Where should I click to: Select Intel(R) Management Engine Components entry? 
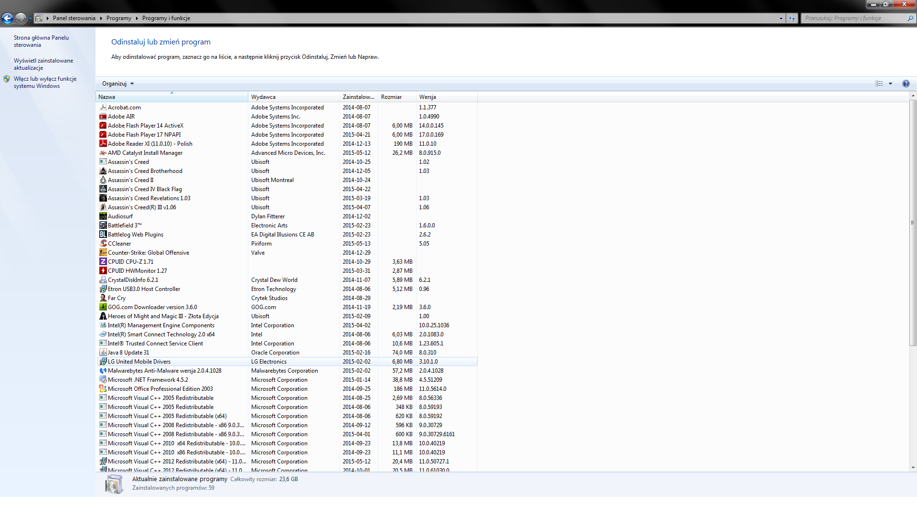click(288, 325)
